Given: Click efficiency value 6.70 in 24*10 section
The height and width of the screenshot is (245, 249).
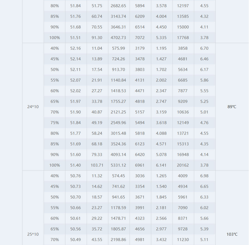Looking at the screenshot, I should tap(204, 48).
